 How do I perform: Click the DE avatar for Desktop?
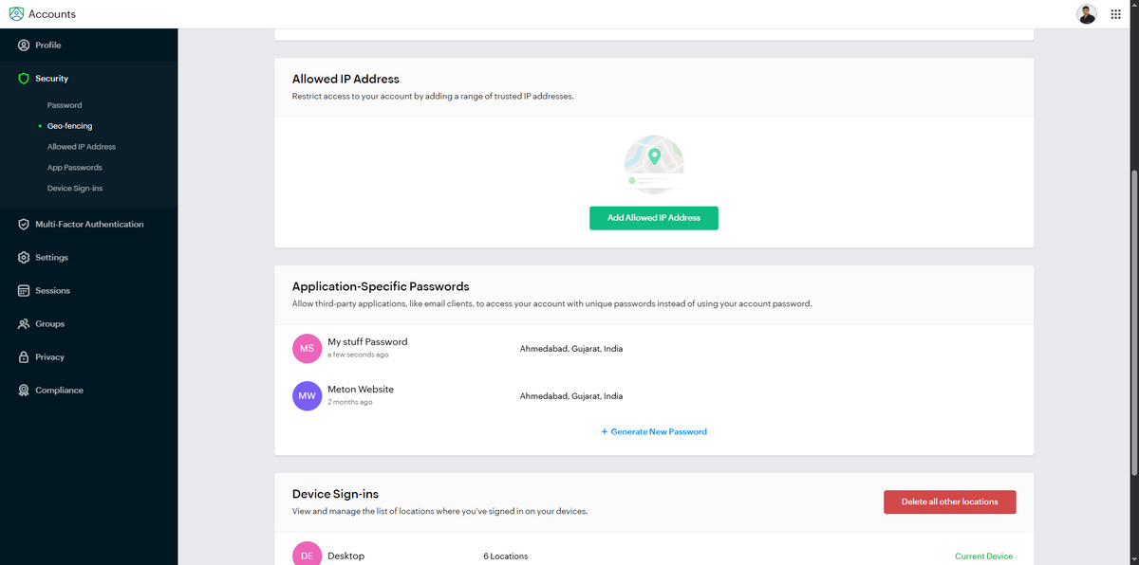point(307,556)
